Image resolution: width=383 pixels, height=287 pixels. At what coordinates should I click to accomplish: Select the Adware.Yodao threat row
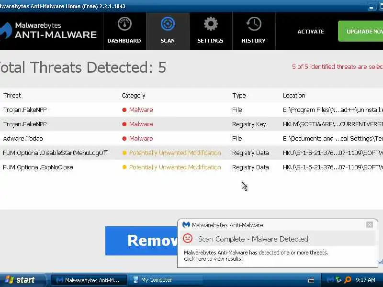[x=191, y=139]
